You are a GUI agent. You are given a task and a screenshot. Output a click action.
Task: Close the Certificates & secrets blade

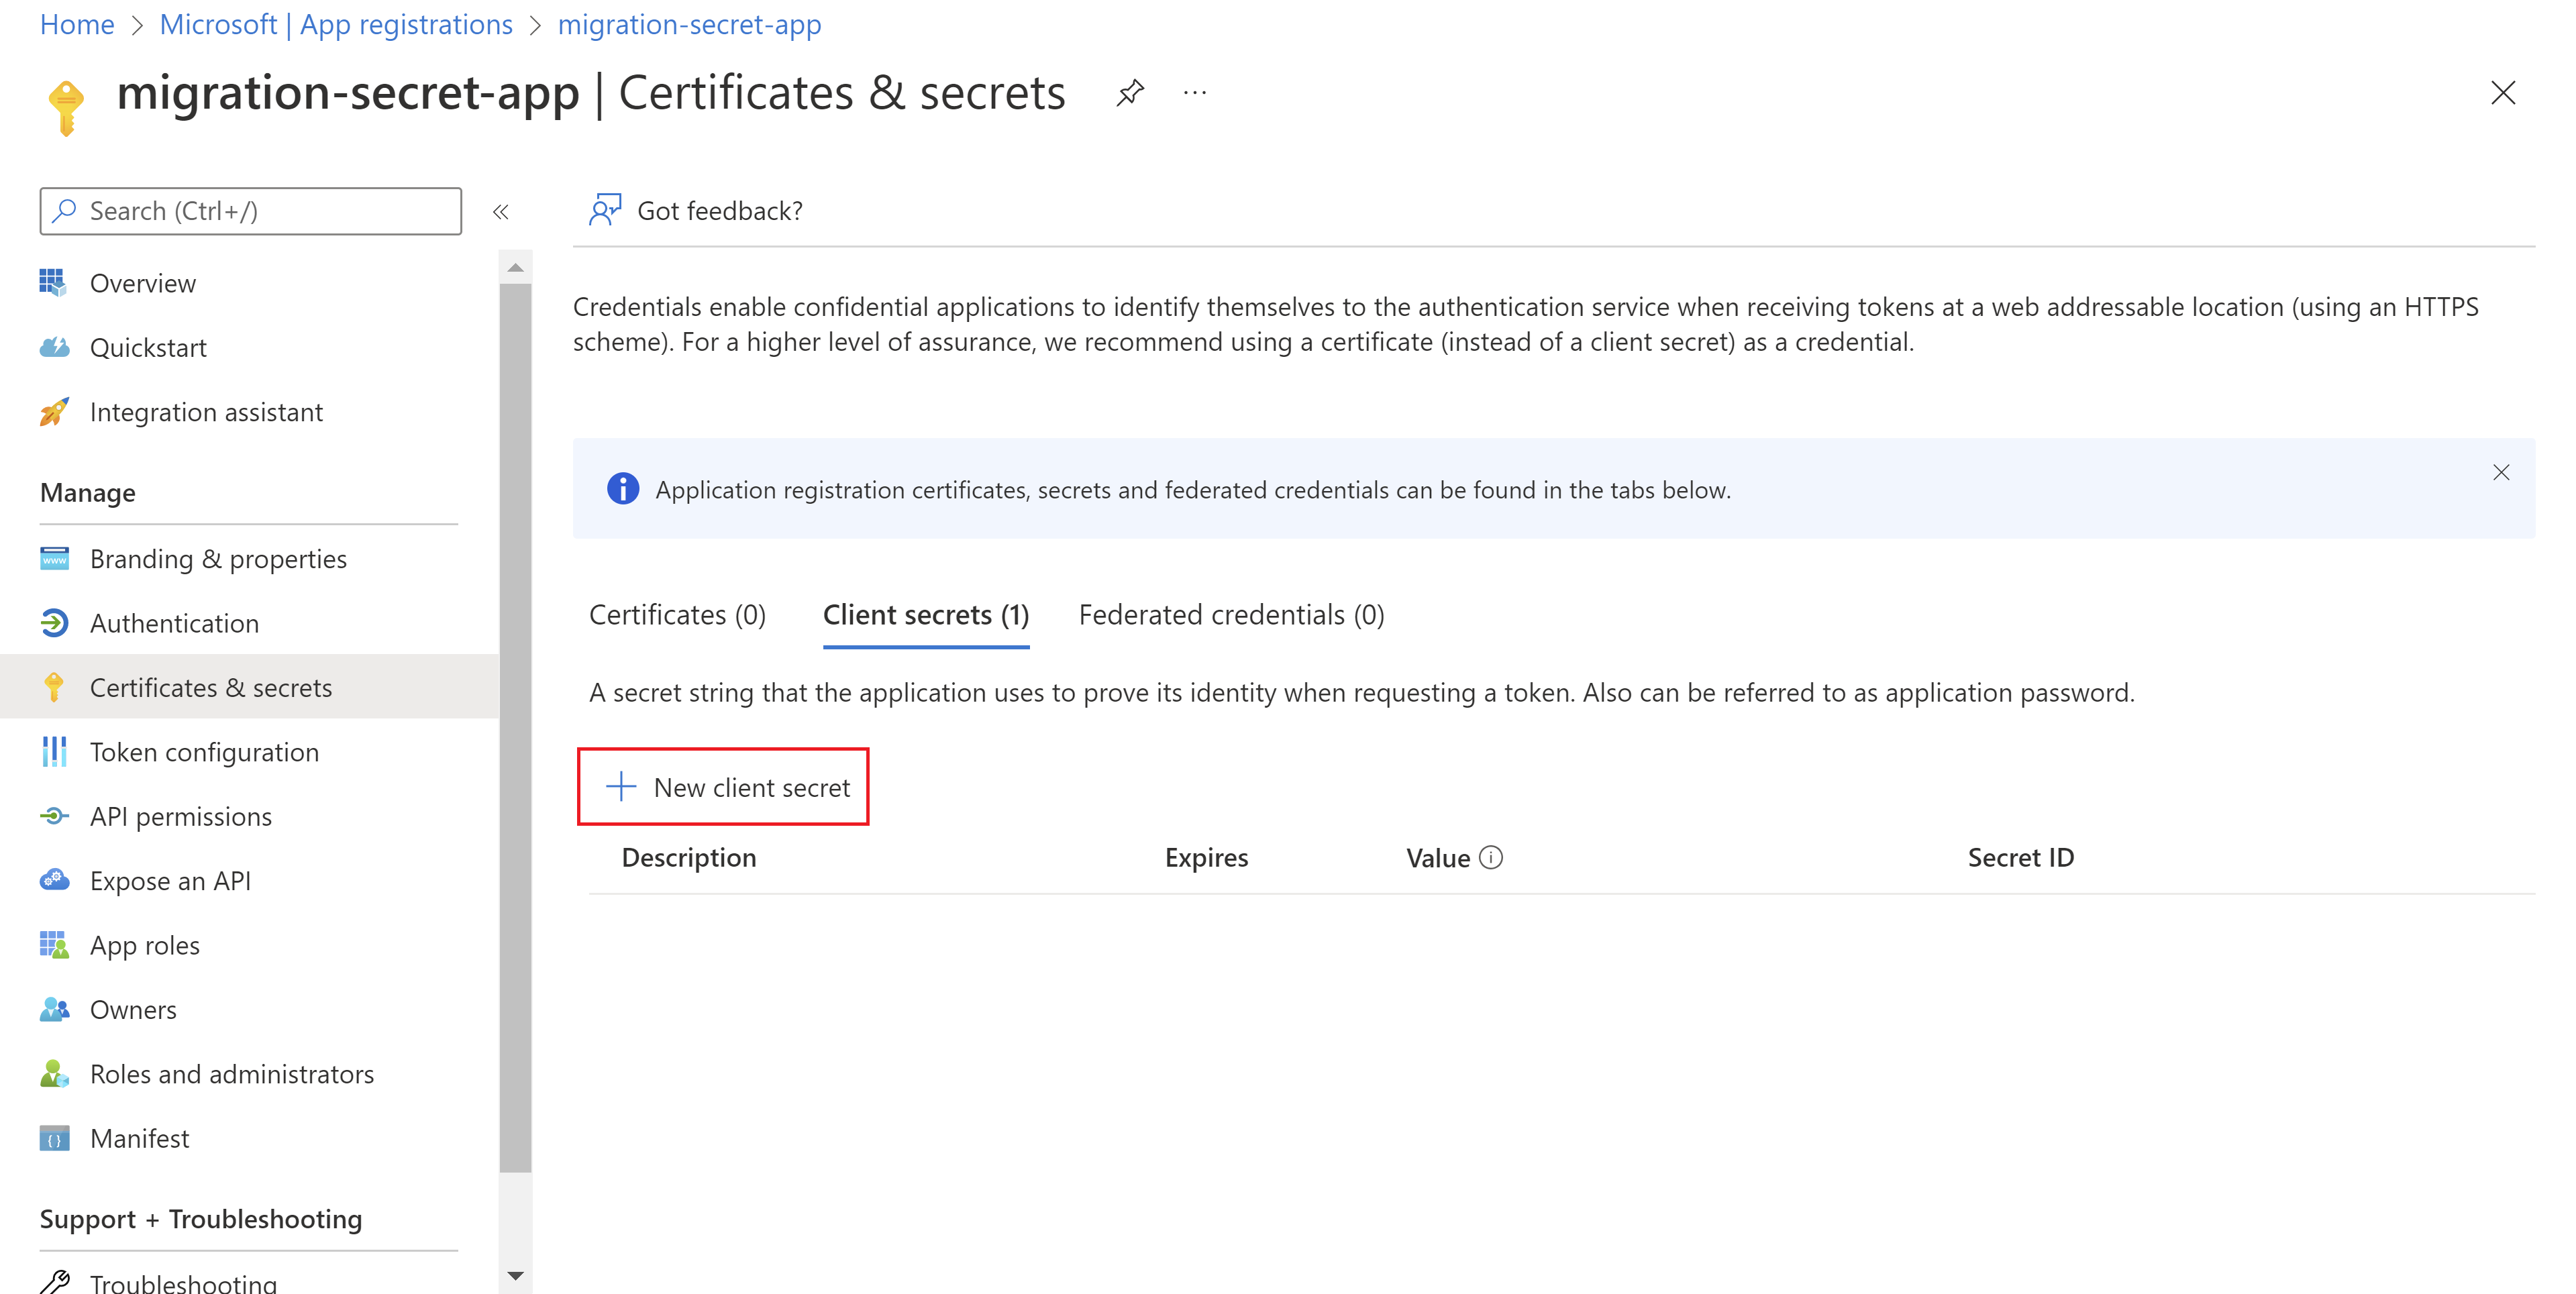pos(2503,93)
